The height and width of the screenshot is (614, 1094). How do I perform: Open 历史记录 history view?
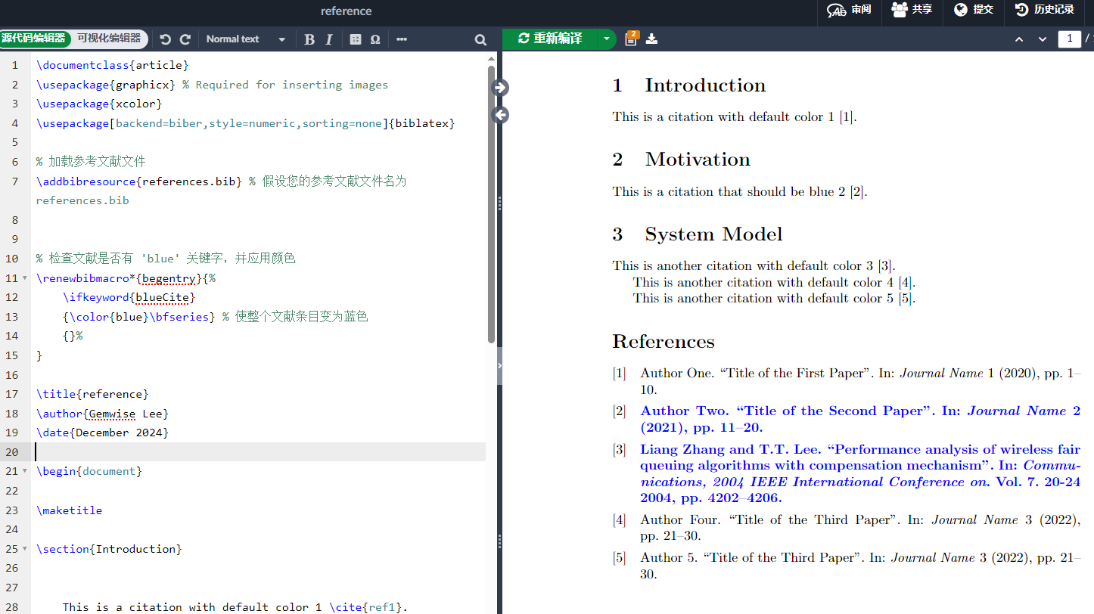pos(1045,10)
